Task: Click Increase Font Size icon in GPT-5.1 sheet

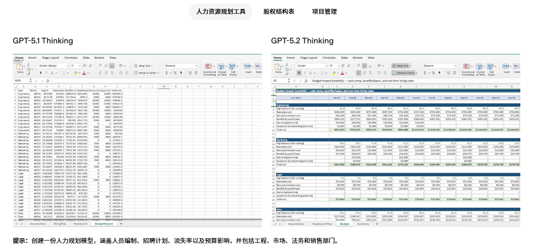Action: [x=85, y=66]
